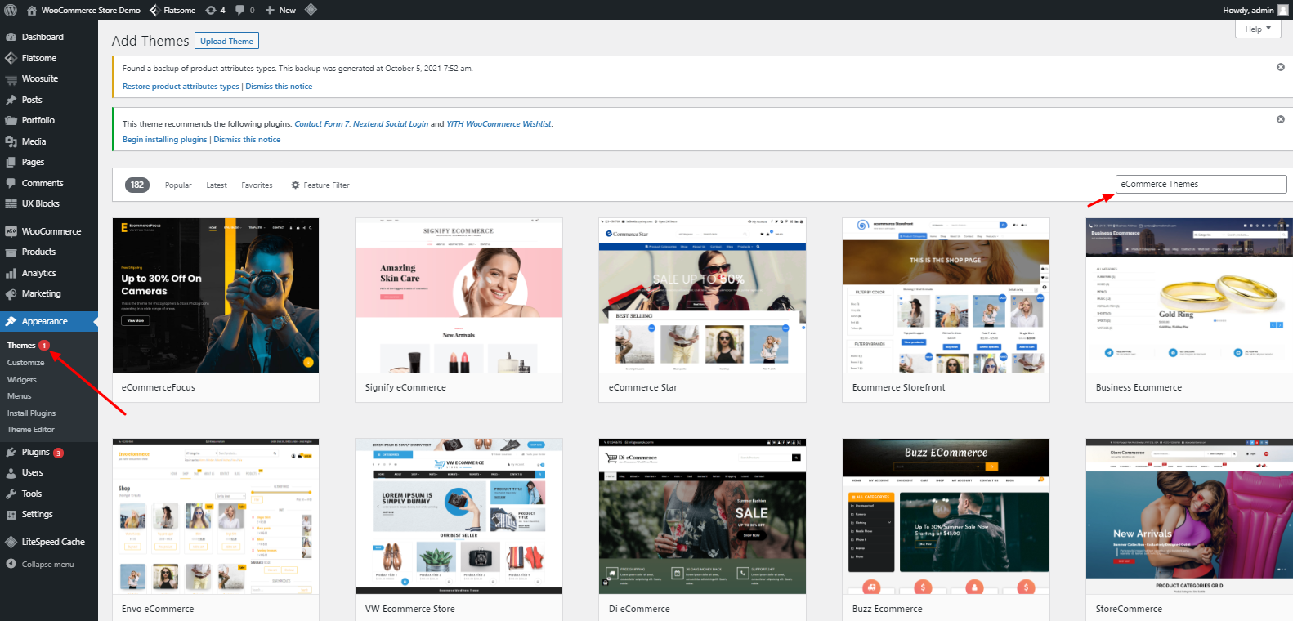Open the Feature Filter panel

click(320, 185)
